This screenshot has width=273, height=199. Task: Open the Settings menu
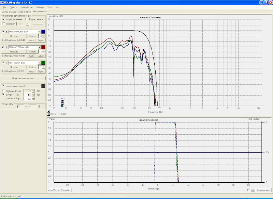(x=40, y=7)
